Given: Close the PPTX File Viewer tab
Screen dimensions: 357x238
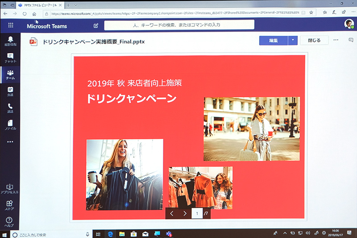Looking at the screenshot, I should pos(60,5).
